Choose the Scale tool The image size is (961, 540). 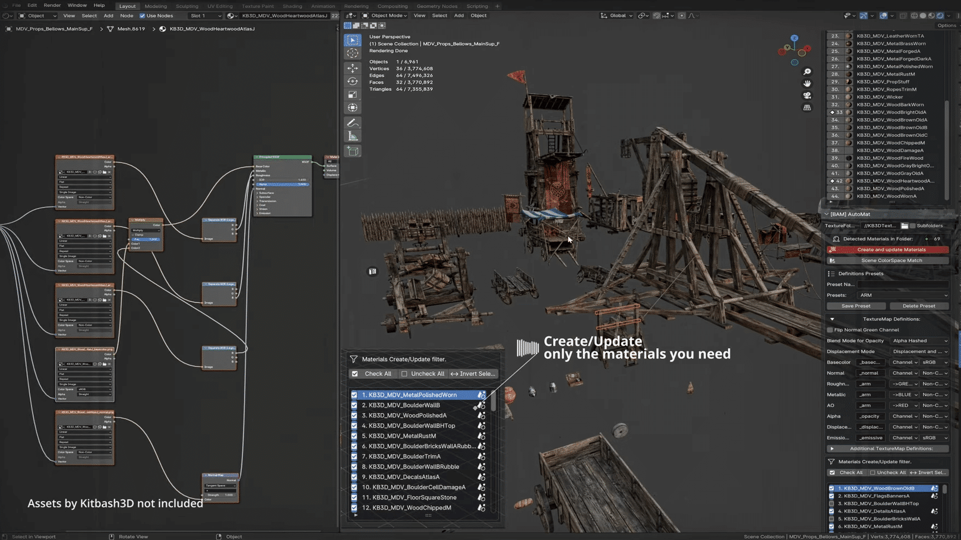(x=352, y=94)
